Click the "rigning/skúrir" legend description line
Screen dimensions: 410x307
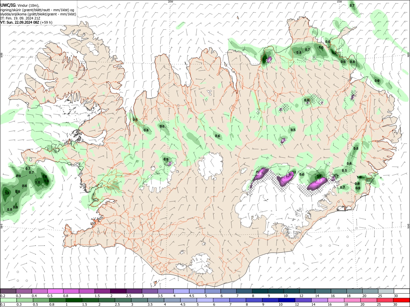[38, 10]
